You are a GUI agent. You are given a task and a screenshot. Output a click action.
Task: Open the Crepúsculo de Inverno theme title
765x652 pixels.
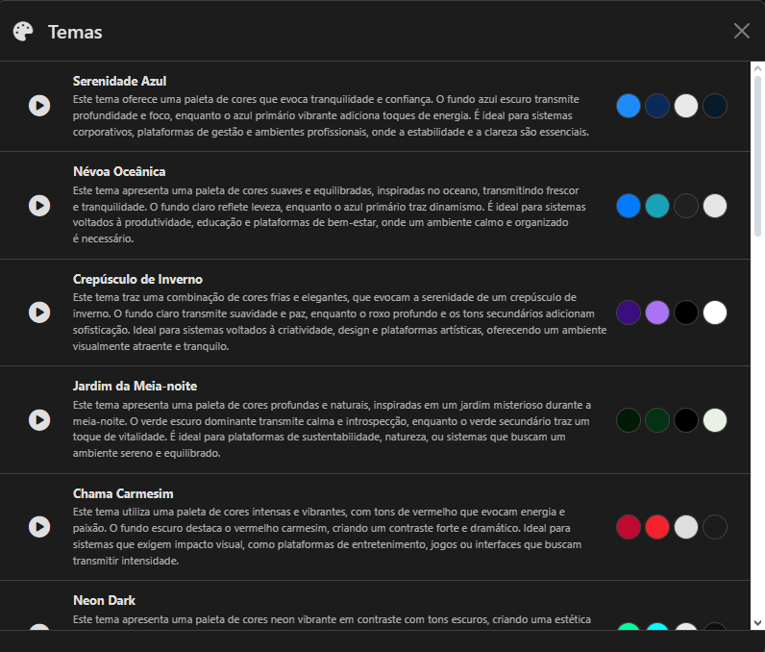137,280
